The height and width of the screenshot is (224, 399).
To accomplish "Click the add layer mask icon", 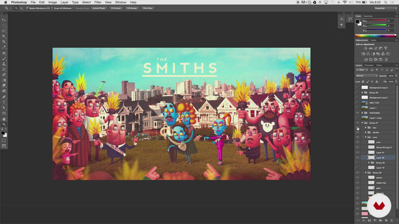I will point(369,220).
